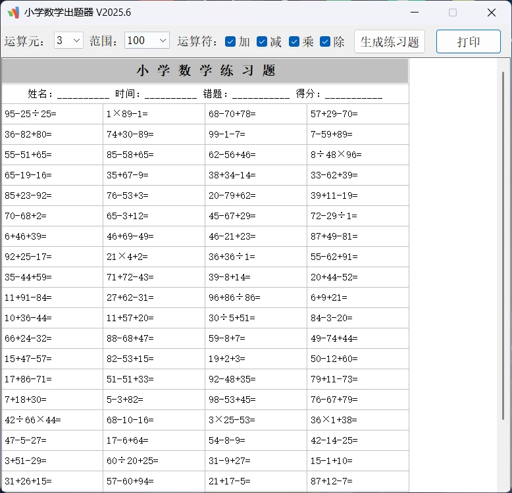Viewport: 512px width, 493px height.
Task: Click the vertical scrollbar thumb
Action: pyautogui.click(x=503, y=245)
